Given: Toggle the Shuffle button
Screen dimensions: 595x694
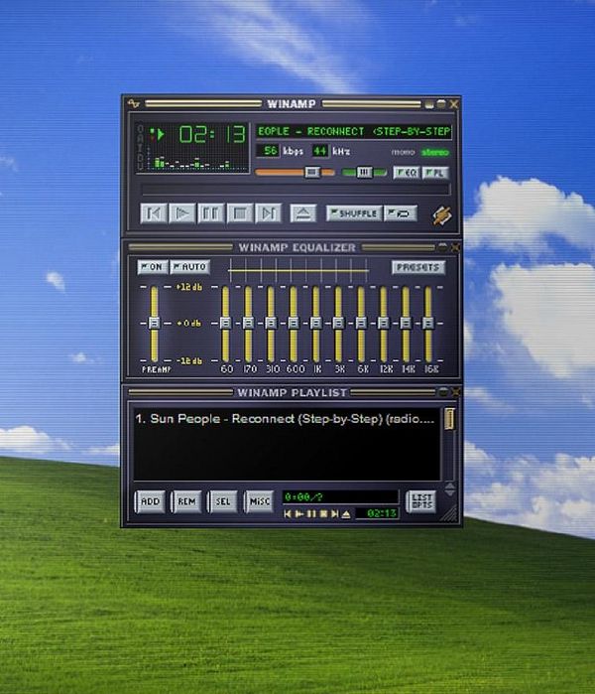Looking at the screenshot, I should (354, 213).
